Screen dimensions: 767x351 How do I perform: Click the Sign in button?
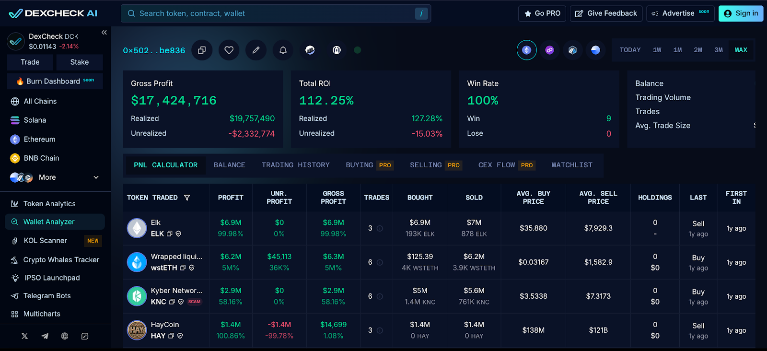click(x=741, y=13)
